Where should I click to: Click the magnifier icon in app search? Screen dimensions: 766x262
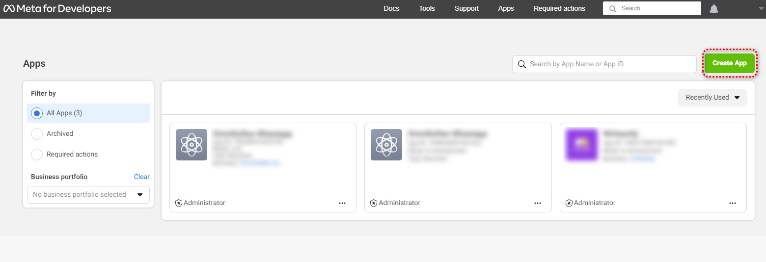[x=521, y=64]
